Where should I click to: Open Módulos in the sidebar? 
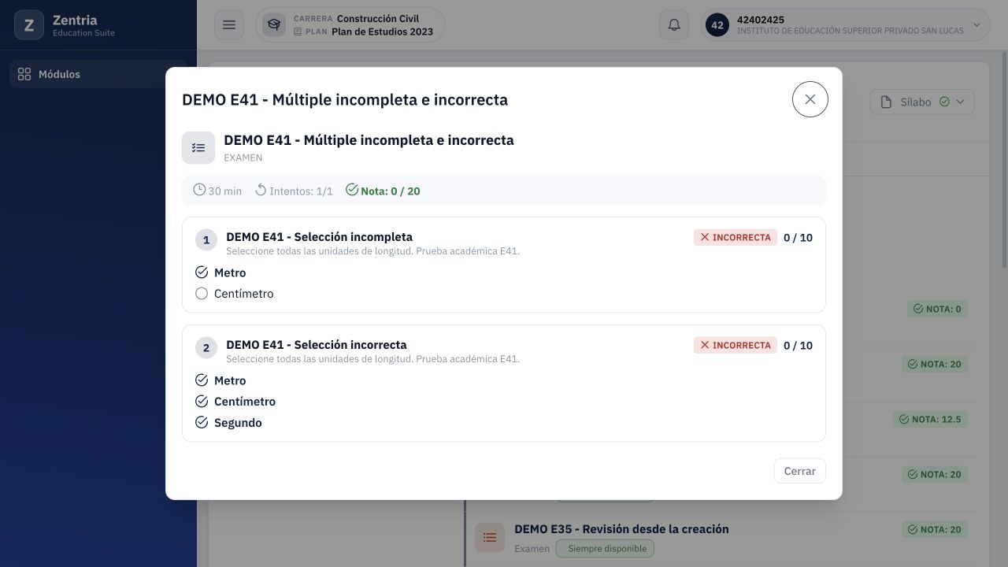click(x=98, y=74)
